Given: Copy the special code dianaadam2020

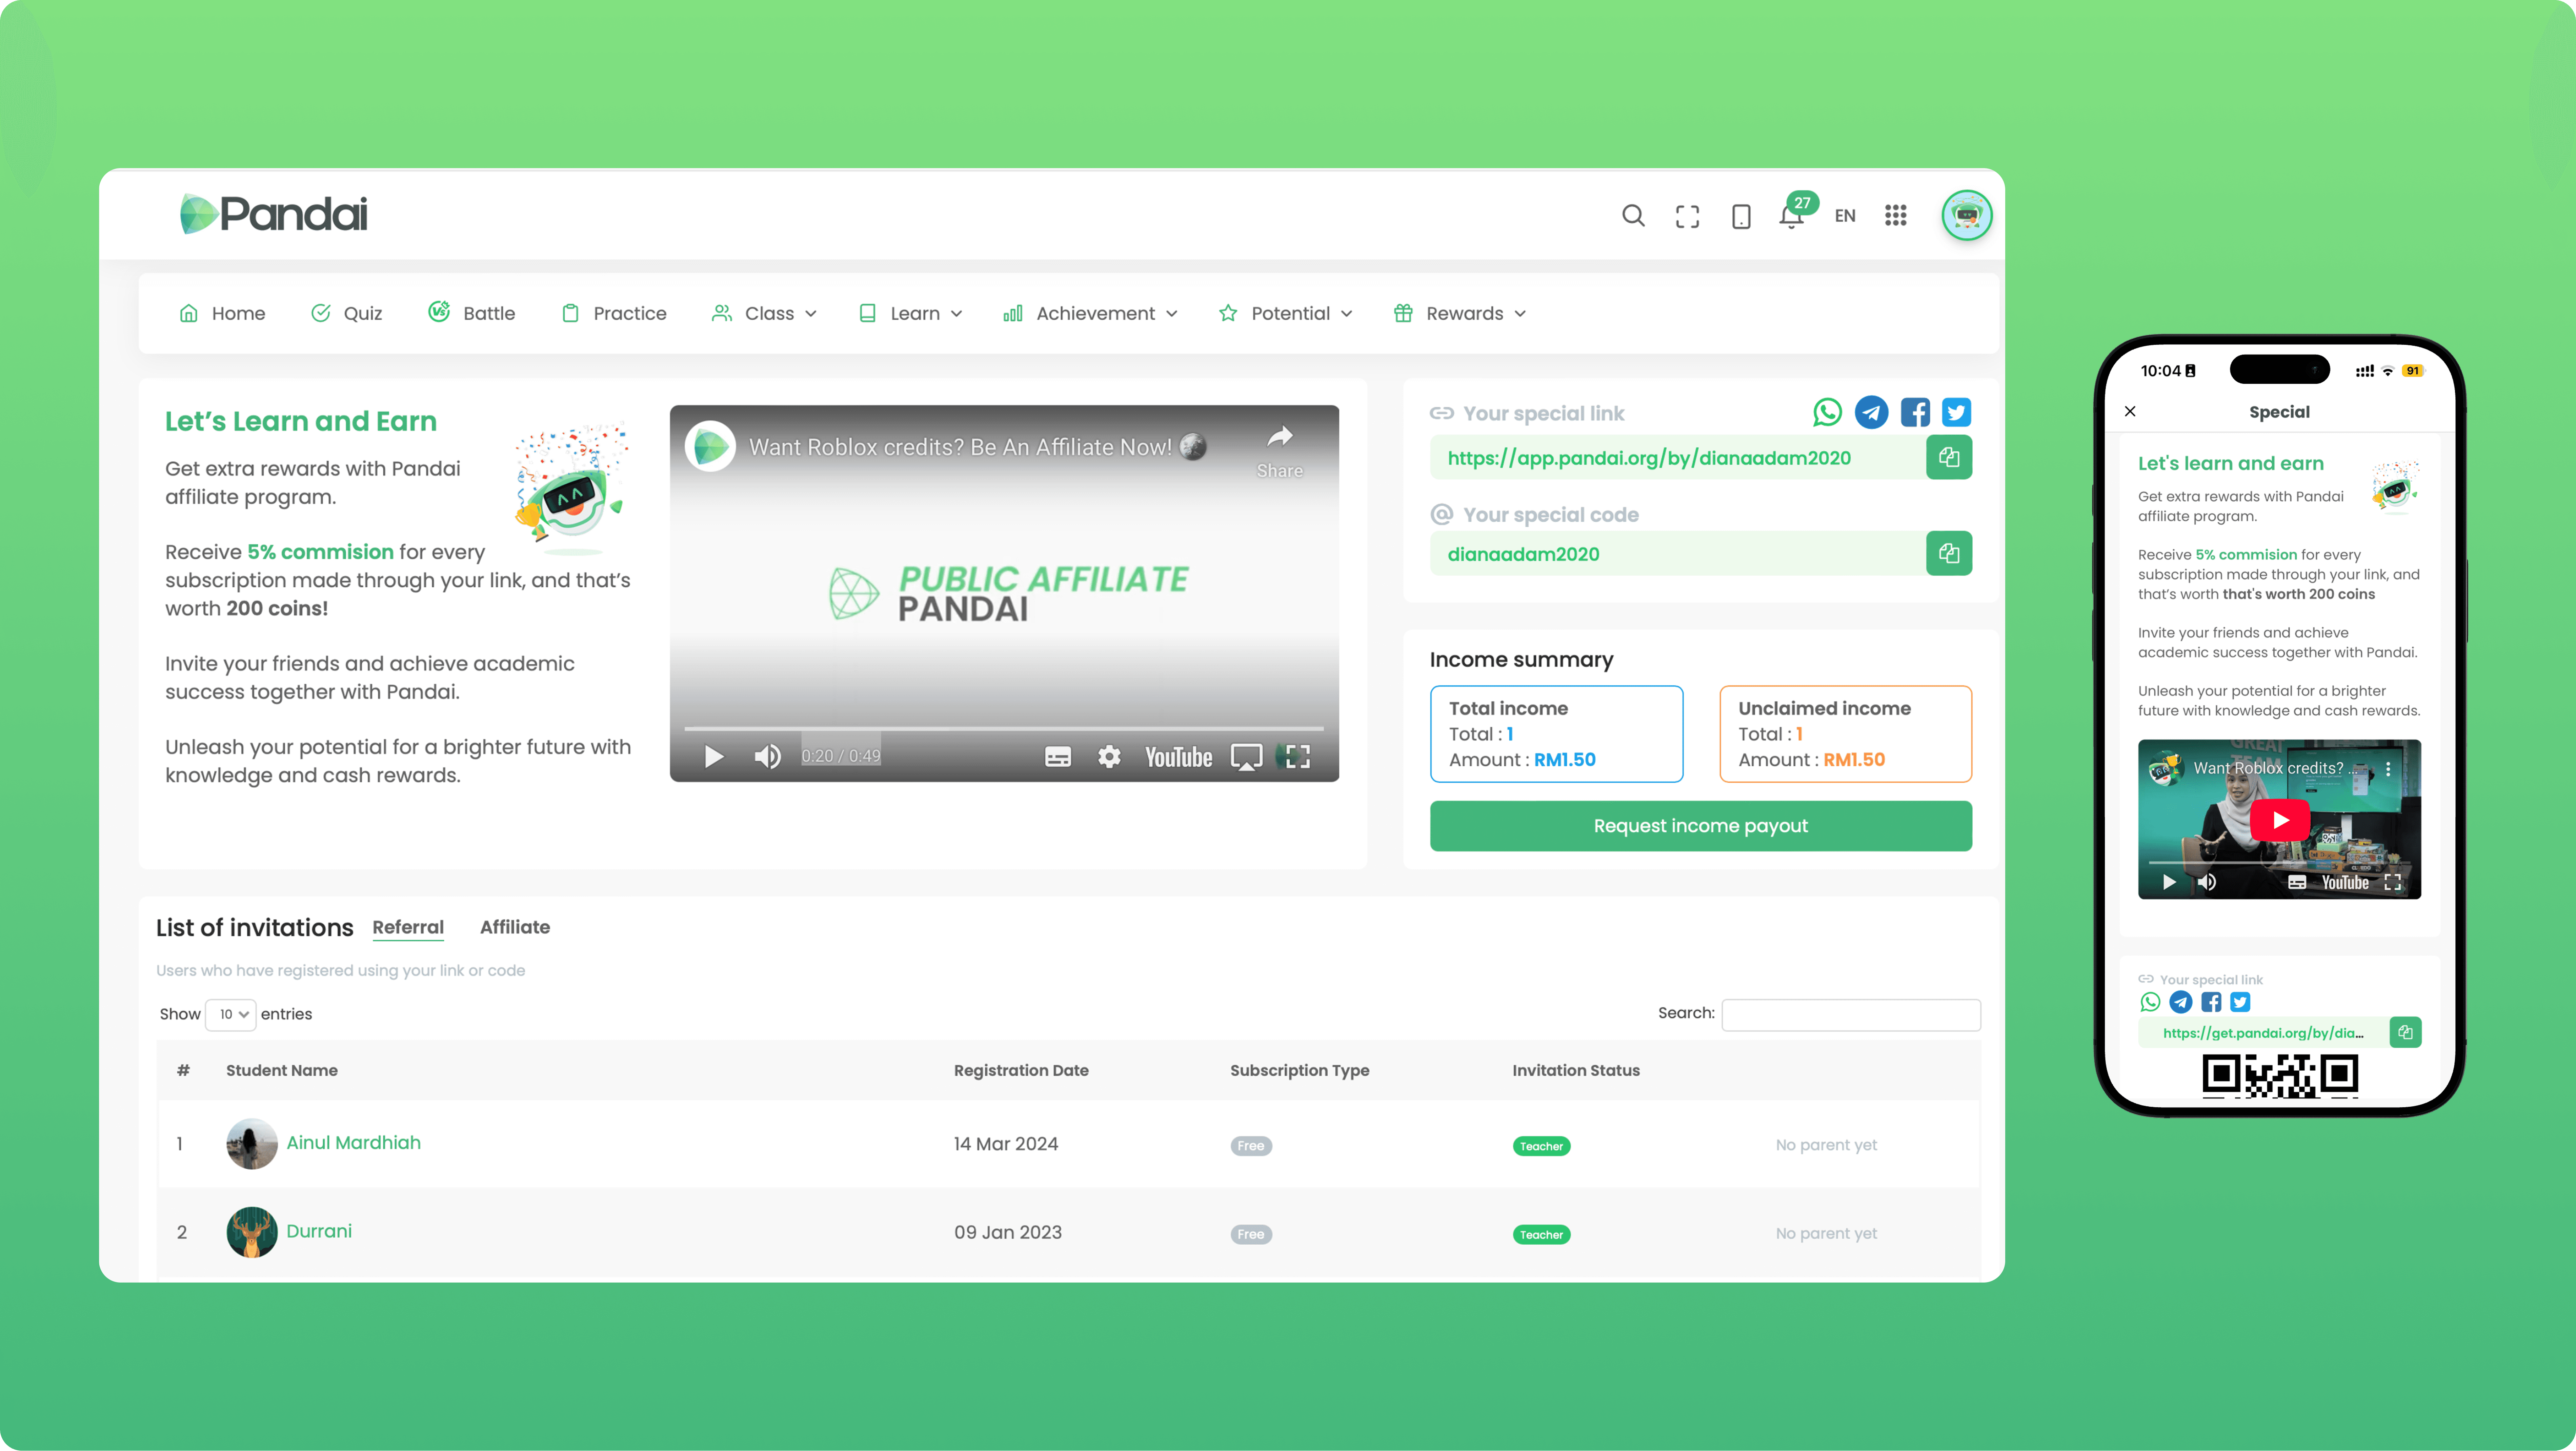Looking at the screenshot, I should click(x=1948, y=553).
